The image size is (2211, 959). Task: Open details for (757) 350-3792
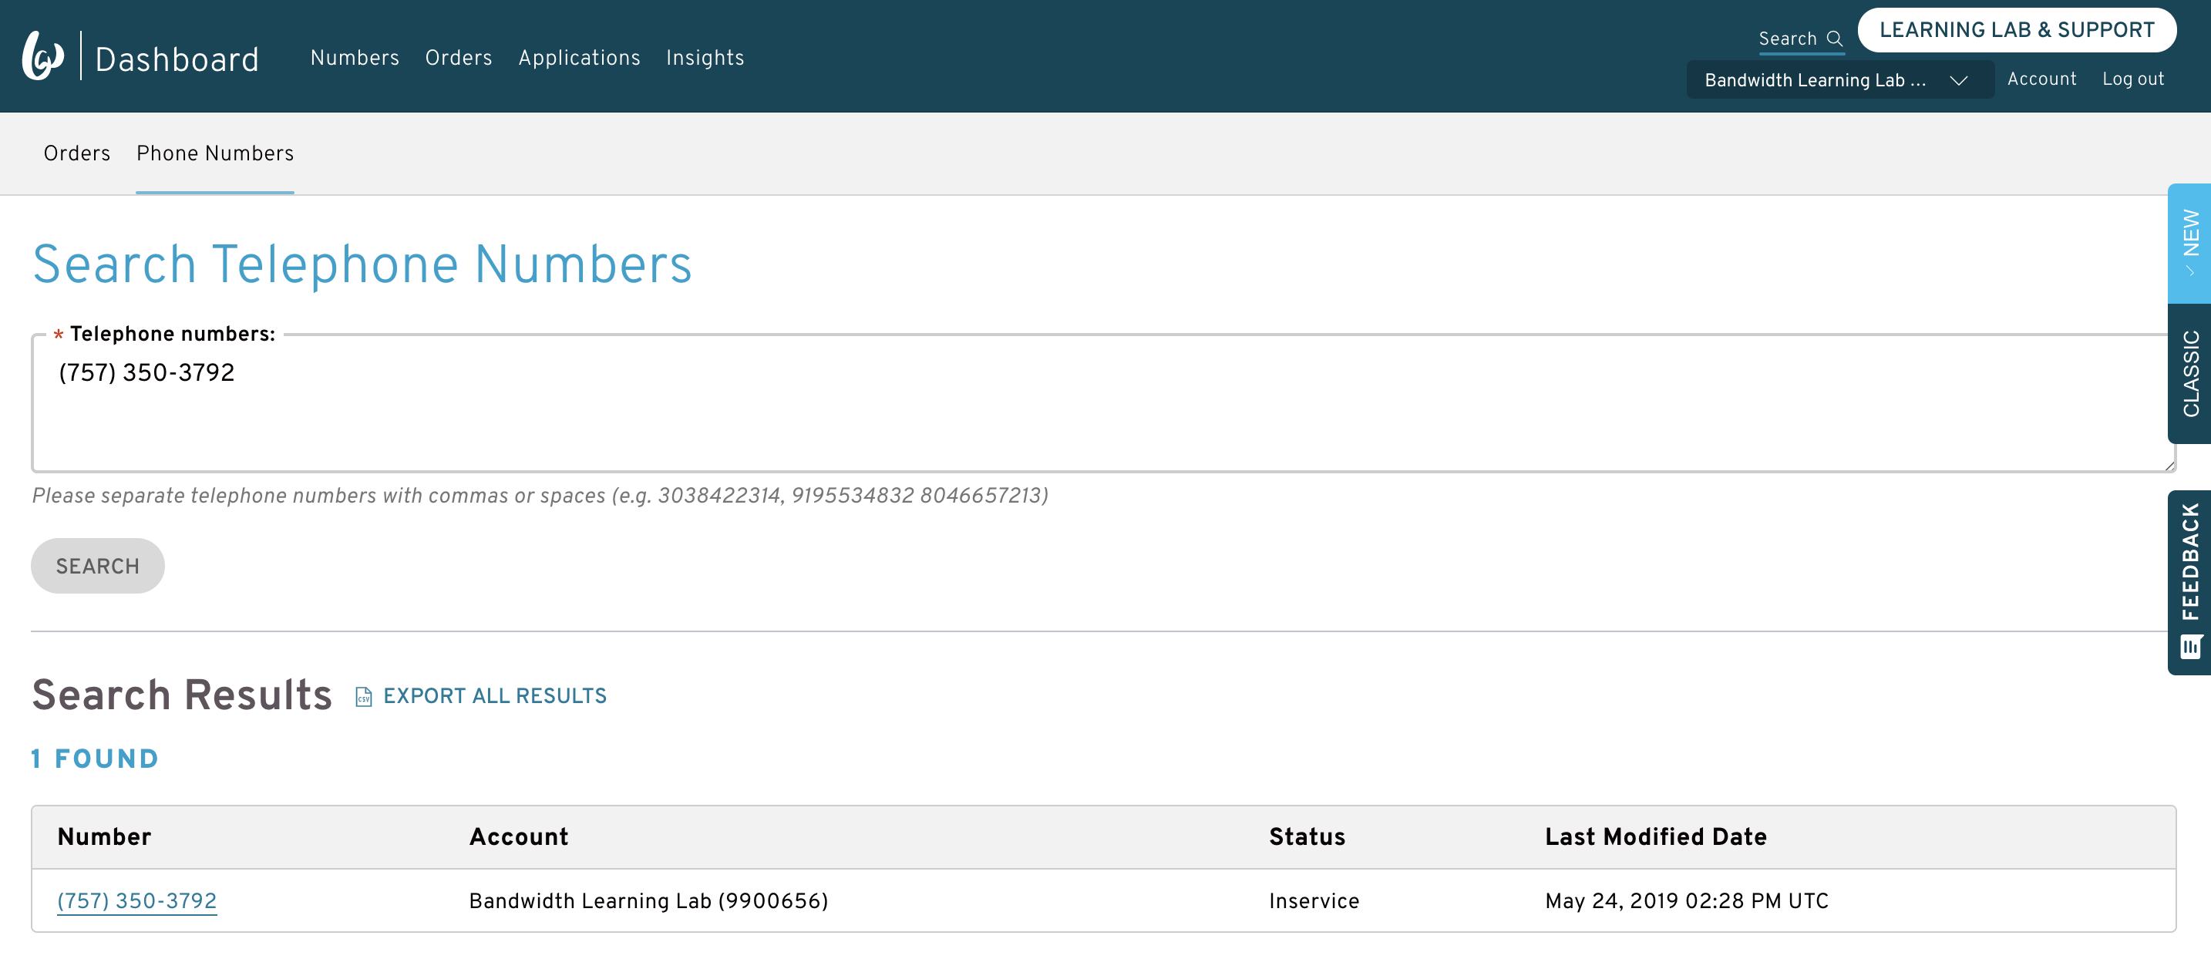tap(136, 900)
